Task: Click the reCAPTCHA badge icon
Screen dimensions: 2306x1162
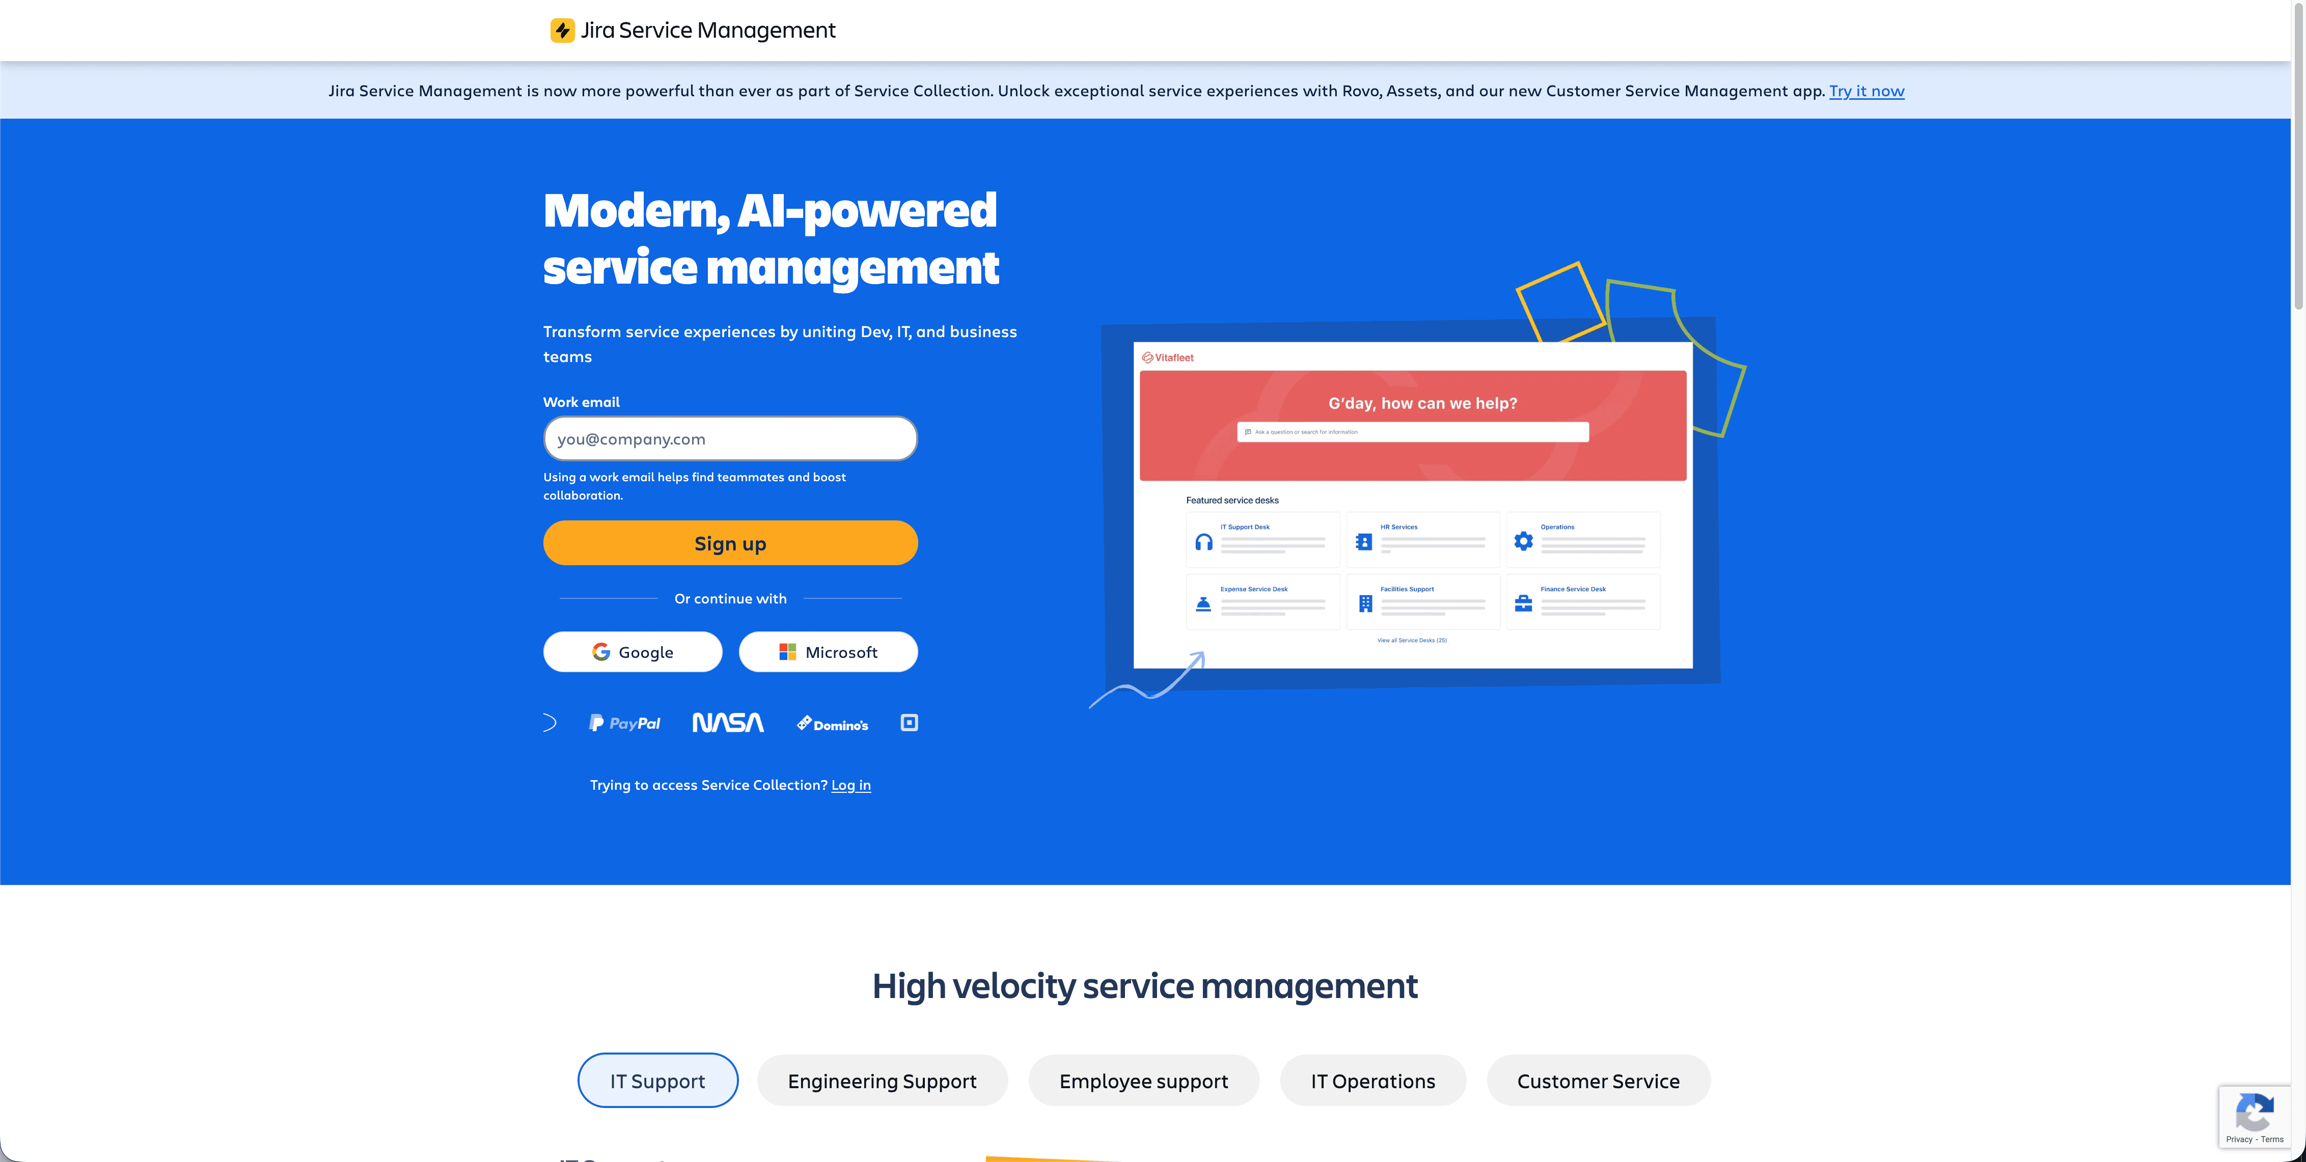Action: click(2254, 1112)
